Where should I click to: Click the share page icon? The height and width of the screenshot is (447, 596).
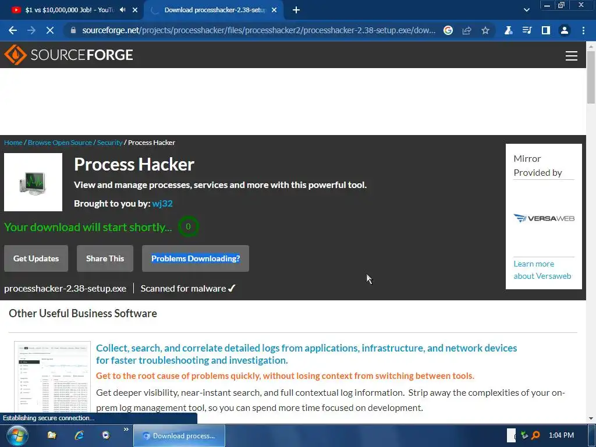click(467, 30)
